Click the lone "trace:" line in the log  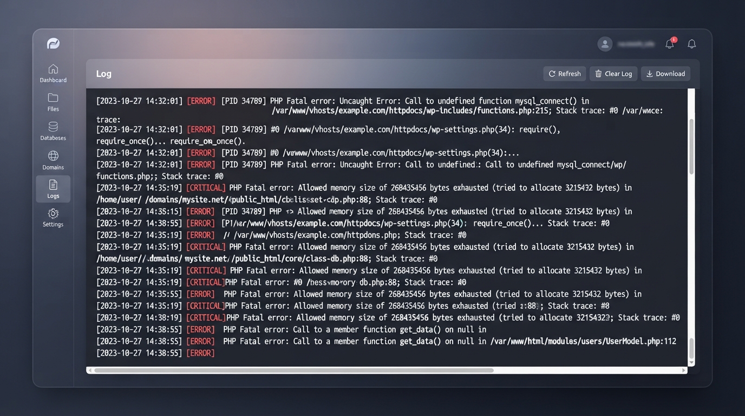pyautogui.click(x=108, y=120)
